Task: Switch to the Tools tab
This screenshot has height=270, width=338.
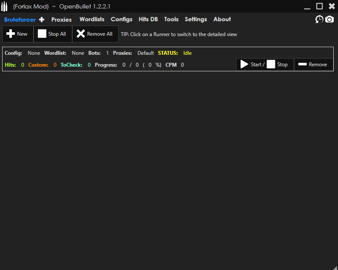Action: point(171,20)
